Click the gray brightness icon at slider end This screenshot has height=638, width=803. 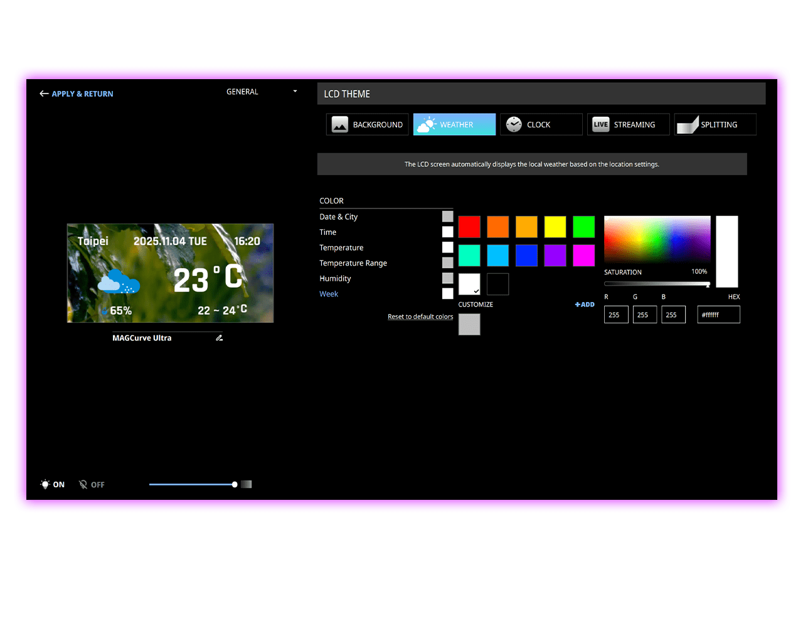(247, 484)
